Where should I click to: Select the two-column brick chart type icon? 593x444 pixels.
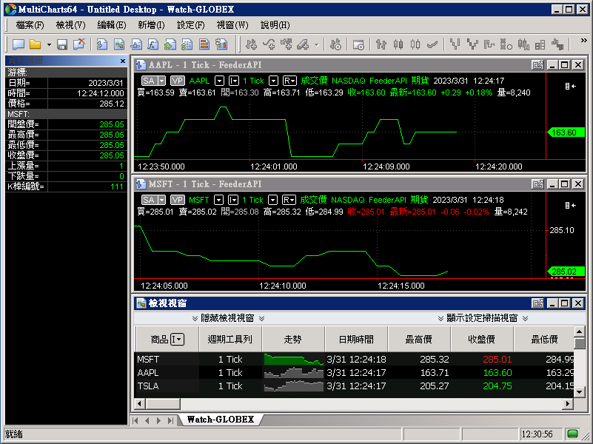click(x=540, y=44)
